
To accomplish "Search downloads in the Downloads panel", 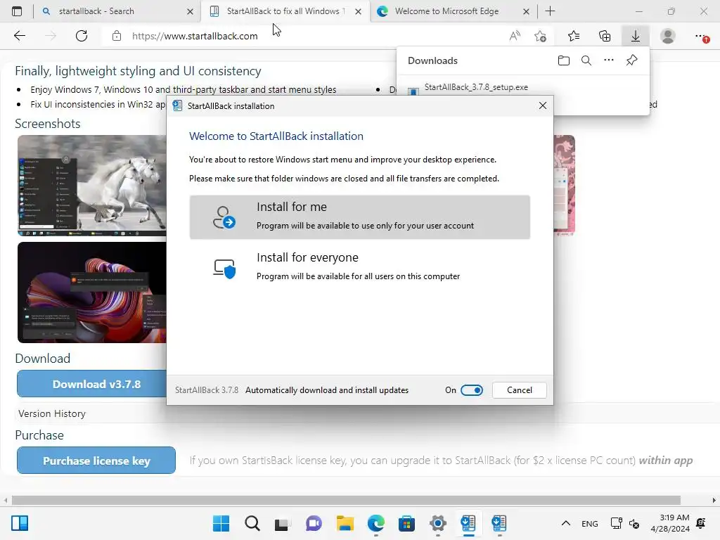I will (586, 60).
